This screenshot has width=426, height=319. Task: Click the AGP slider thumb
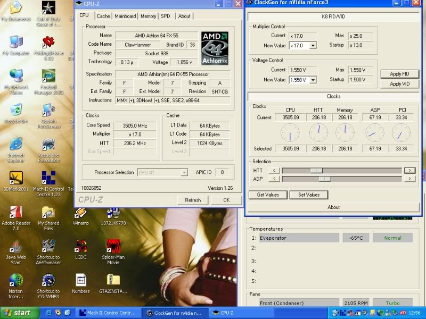click(x=325, y=179)
